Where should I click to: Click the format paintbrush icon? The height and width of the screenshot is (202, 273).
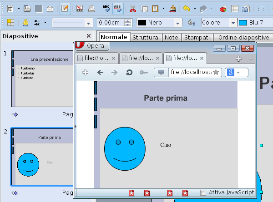(x=172, y=8)
